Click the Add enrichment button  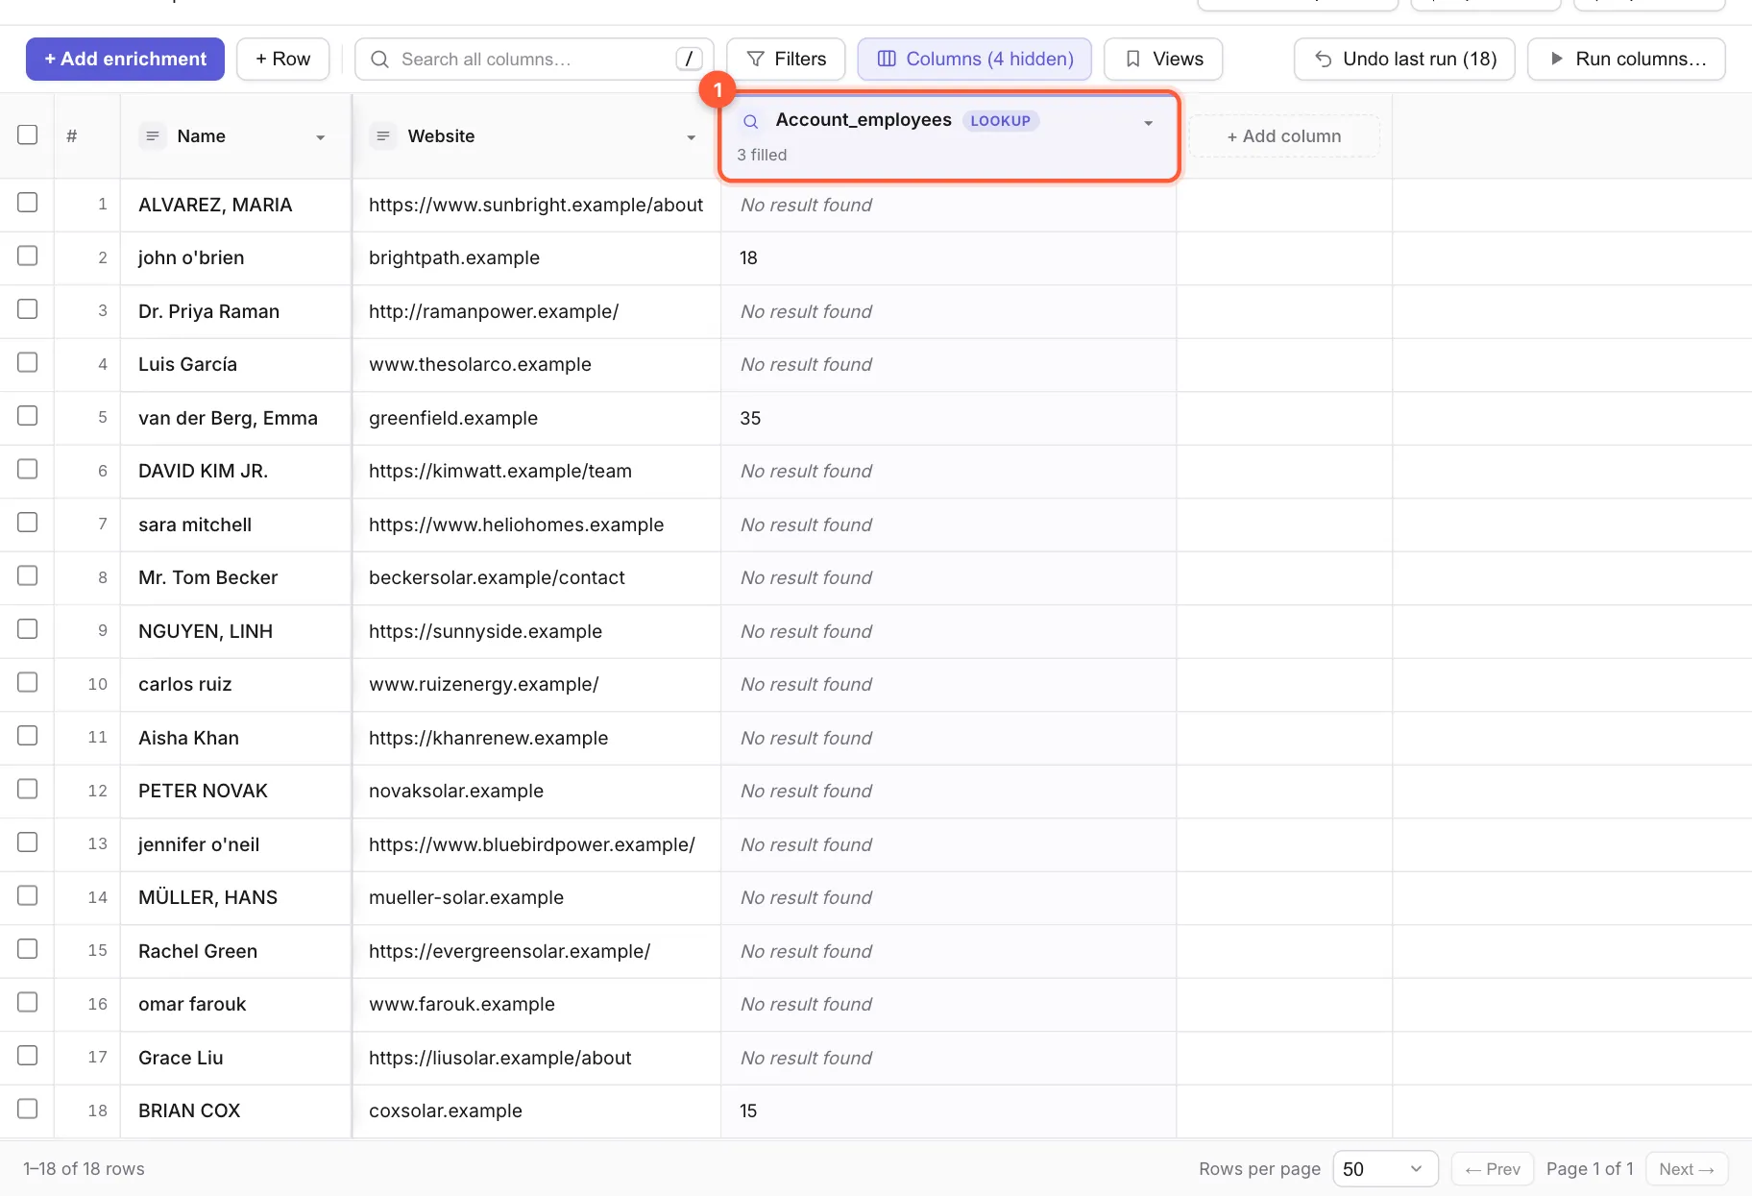125,60
